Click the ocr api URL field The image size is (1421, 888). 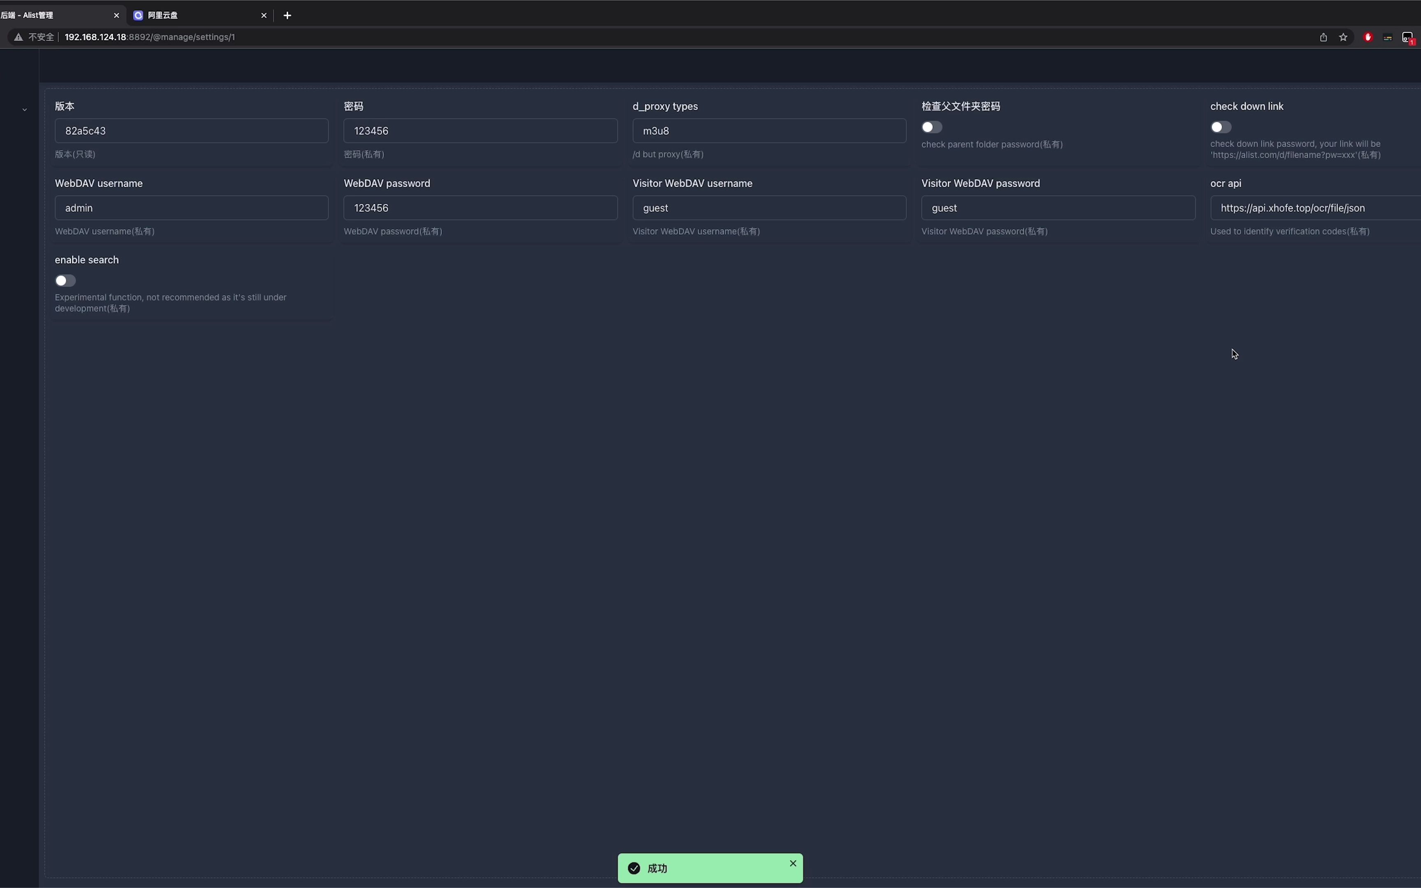click(1315, 208)
